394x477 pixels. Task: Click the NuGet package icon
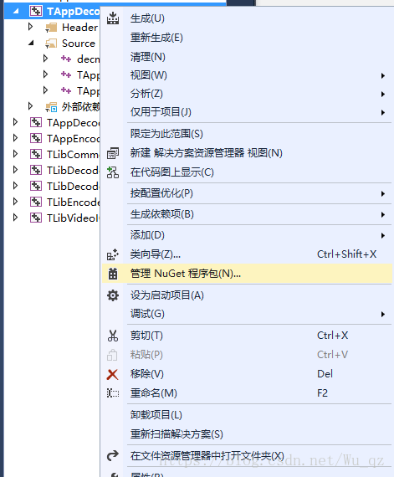click(113, 274)
